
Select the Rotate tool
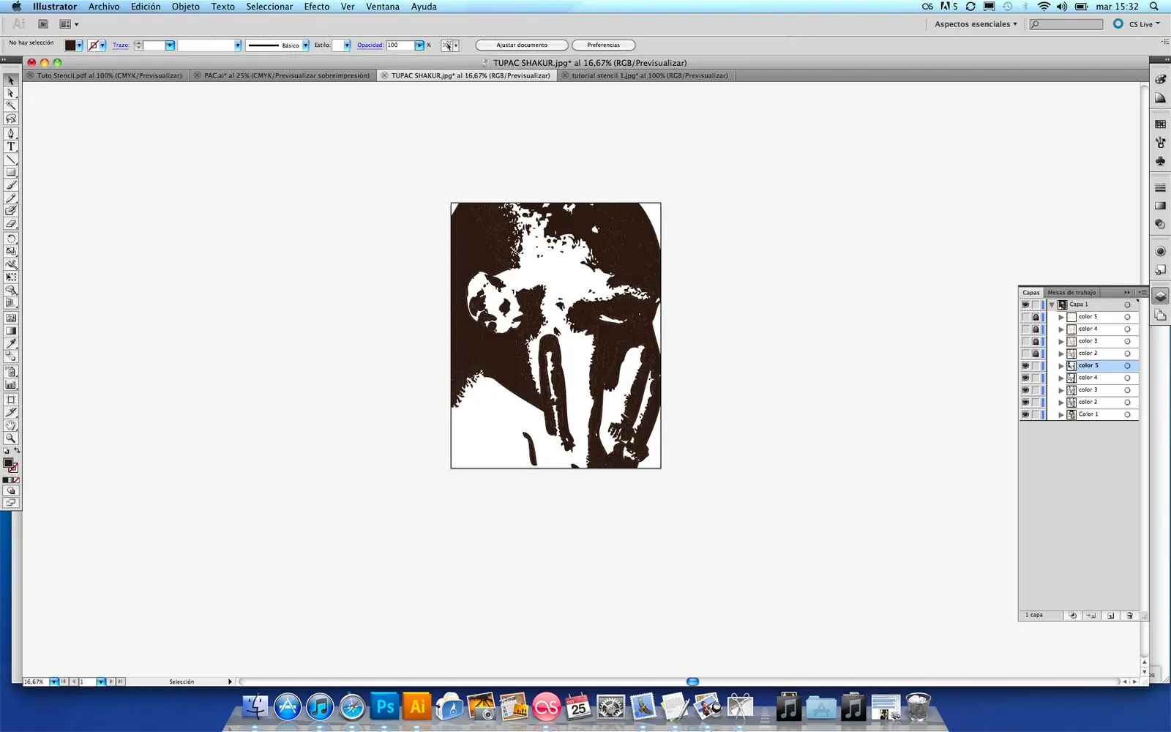click(11, 239)
